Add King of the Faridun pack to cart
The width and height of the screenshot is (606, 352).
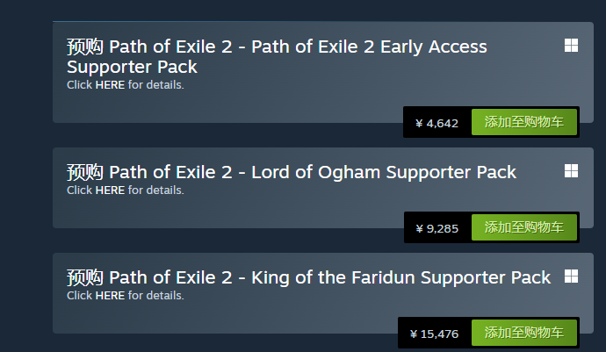(523, 333)
